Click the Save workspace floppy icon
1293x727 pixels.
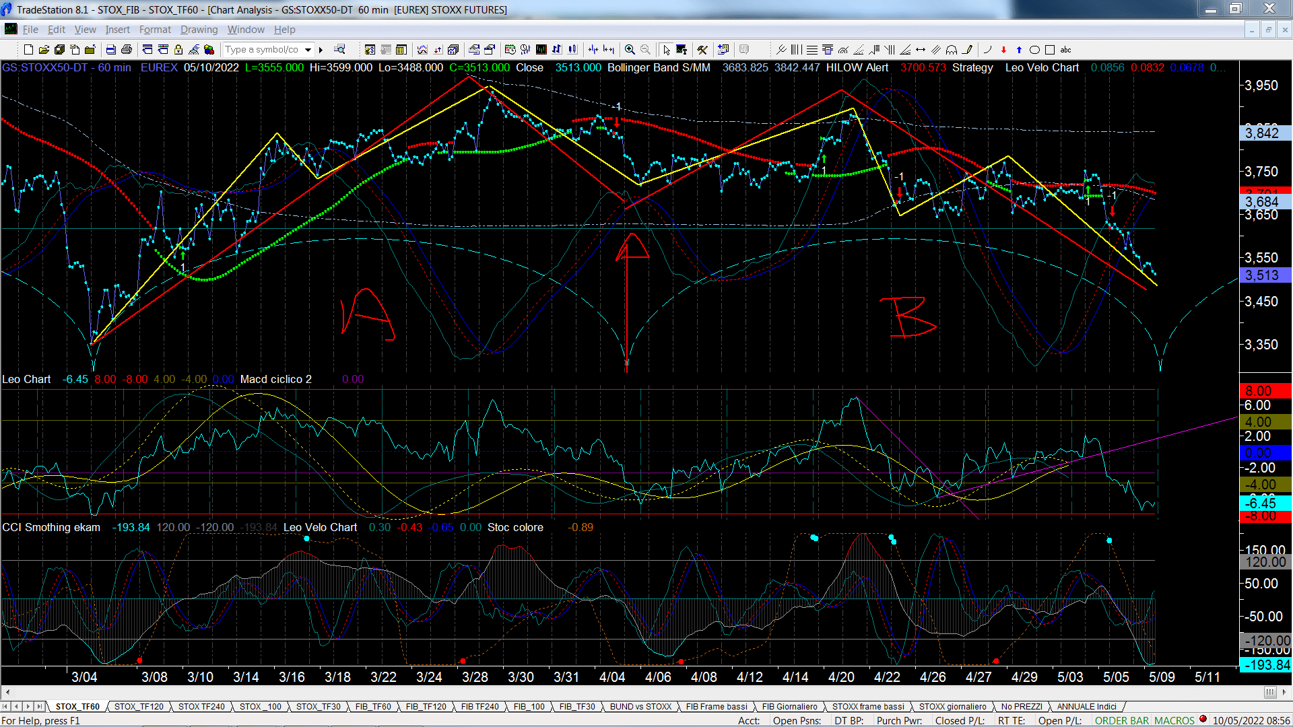click(59, 49)
